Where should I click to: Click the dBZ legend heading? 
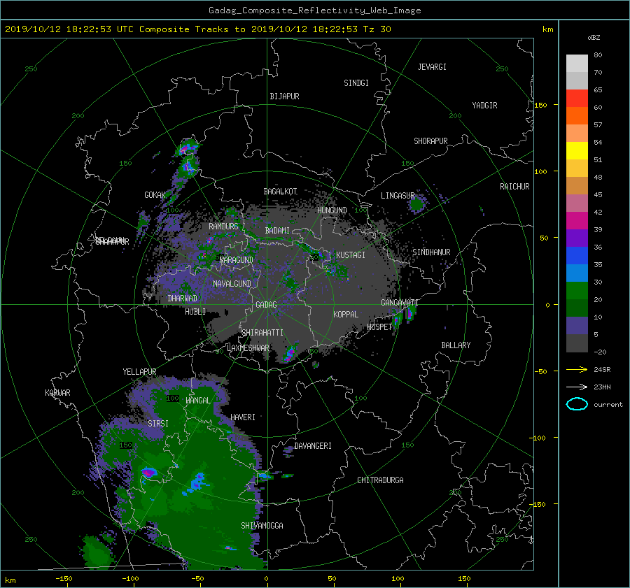coord(594,37)
